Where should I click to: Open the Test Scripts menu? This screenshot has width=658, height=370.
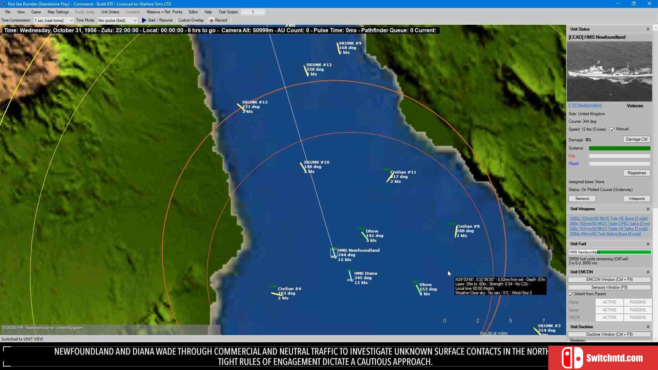(228, 12)
